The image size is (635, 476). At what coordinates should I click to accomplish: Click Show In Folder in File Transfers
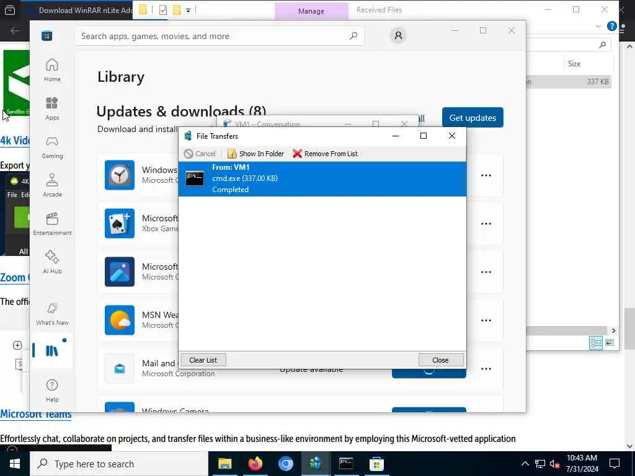tap(255, 154)
